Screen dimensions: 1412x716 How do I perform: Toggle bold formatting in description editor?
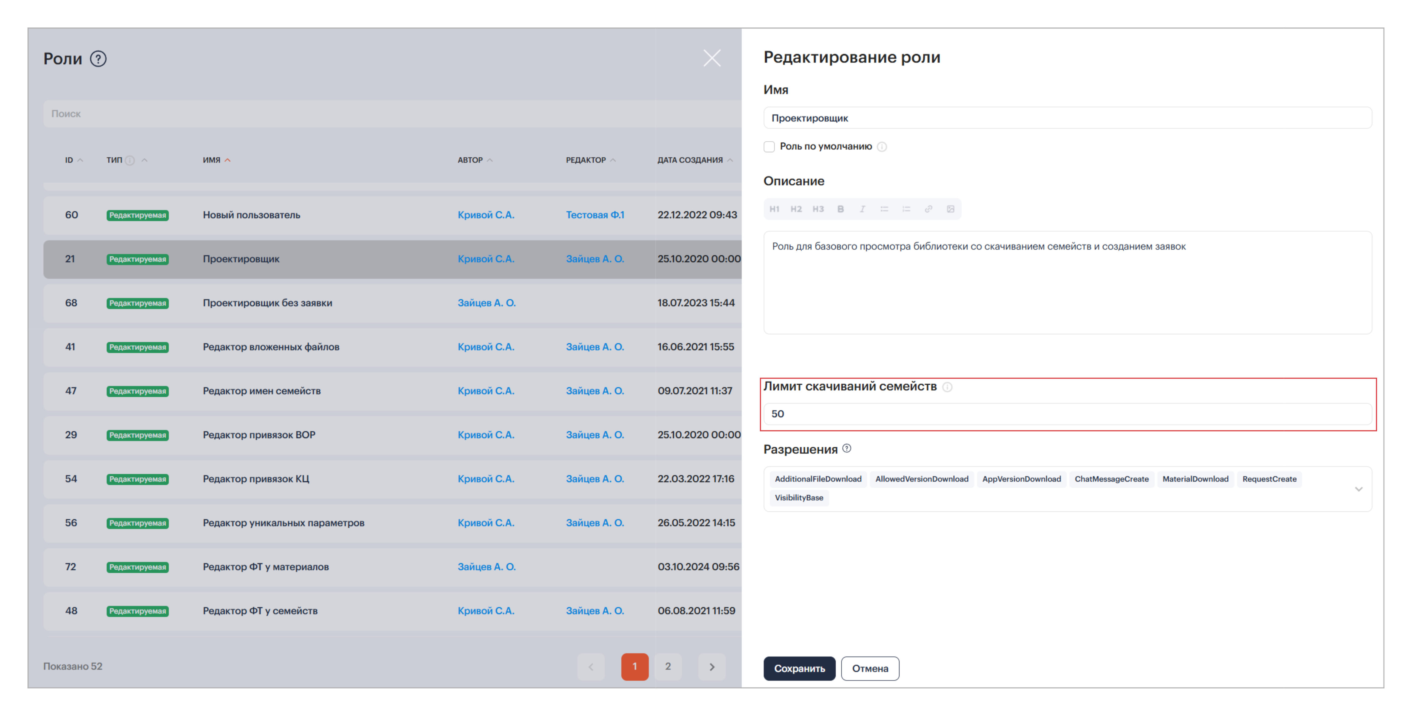840,209
